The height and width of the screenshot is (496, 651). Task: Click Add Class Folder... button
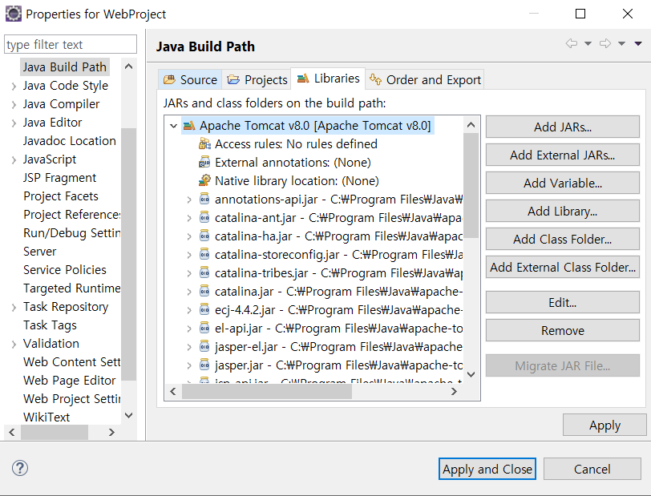pos(563,239)
